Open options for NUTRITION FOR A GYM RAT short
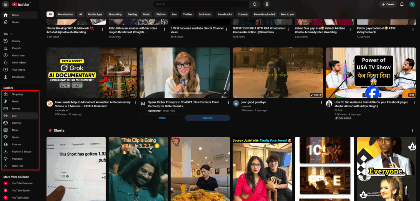The image size is (420, 201). pos(289,29)
